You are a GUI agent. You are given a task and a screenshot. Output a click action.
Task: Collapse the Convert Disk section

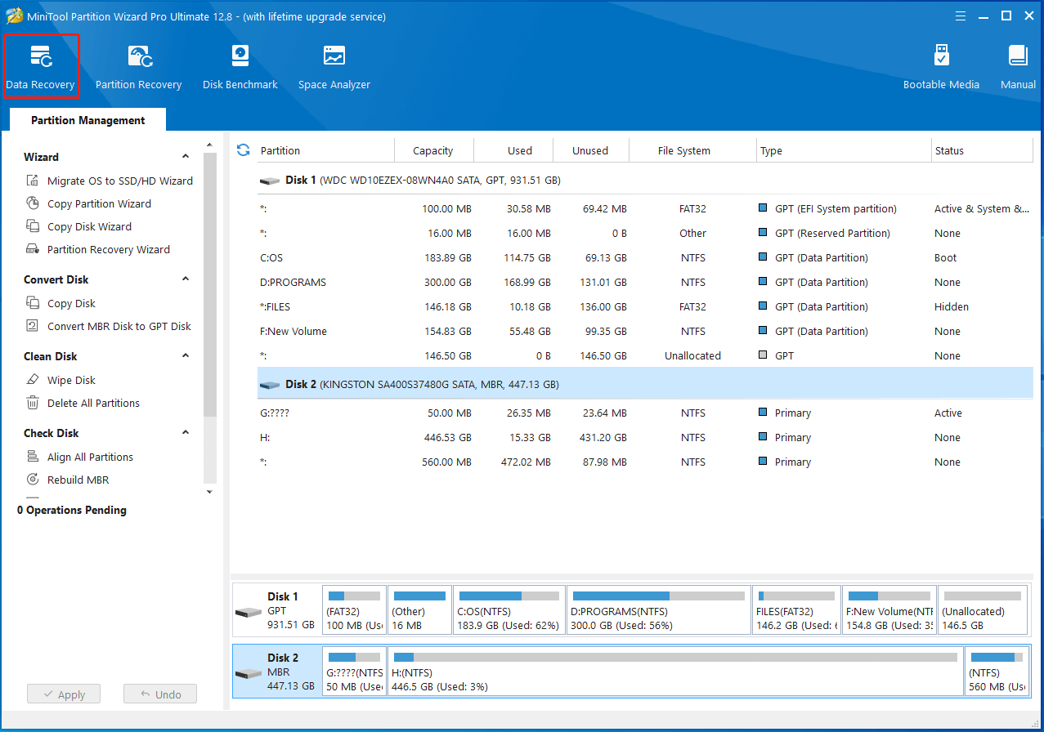click(x=186, y=279)
